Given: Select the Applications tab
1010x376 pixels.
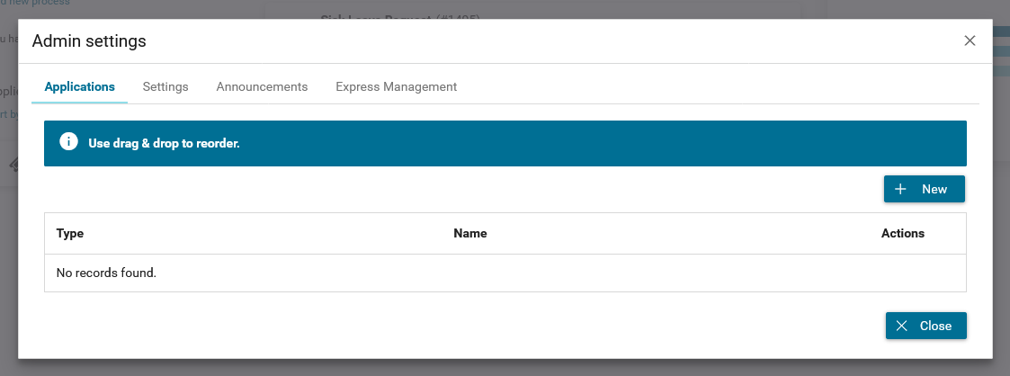Looking at the screenshot, I should tap(80, 86).
